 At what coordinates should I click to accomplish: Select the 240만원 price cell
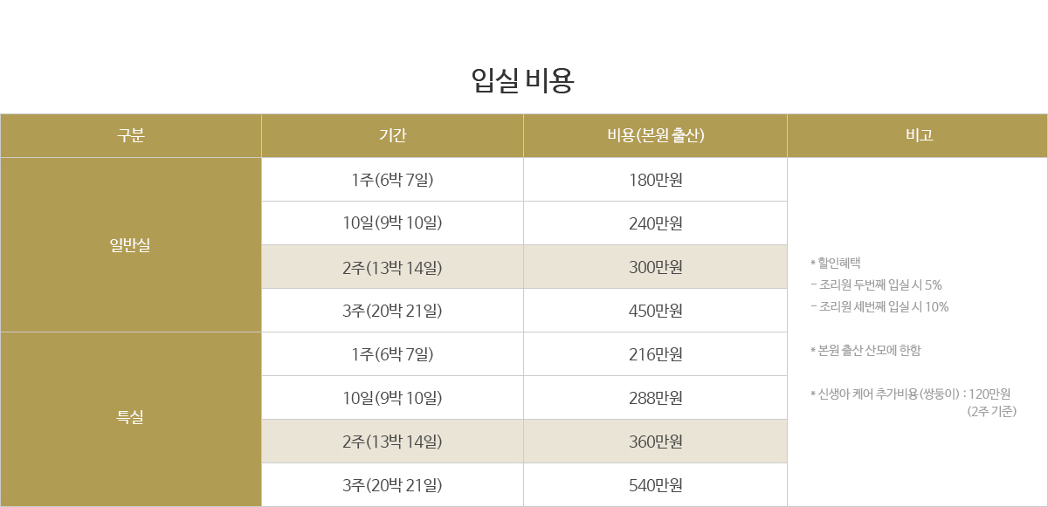click(x=655, y=223)
